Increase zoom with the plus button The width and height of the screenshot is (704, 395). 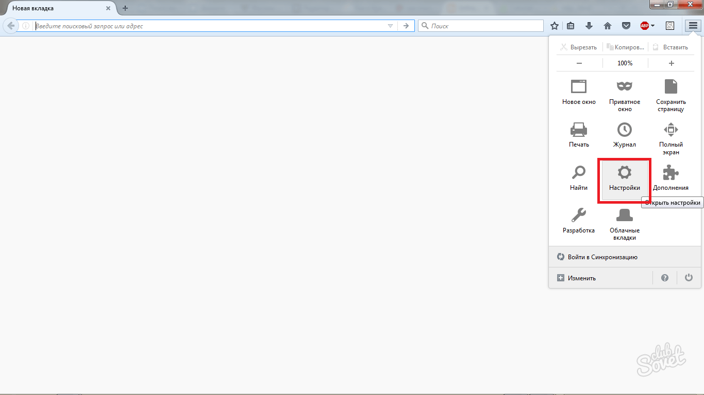(671, 63)
